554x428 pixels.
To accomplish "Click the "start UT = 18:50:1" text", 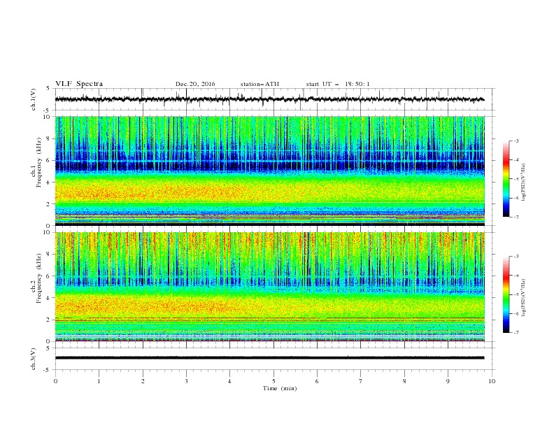I will [338, 84].
